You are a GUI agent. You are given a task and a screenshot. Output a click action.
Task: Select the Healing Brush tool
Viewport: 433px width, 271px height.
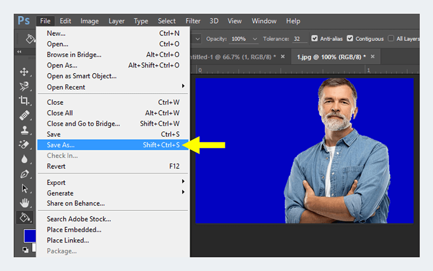(x=25, y=115)
